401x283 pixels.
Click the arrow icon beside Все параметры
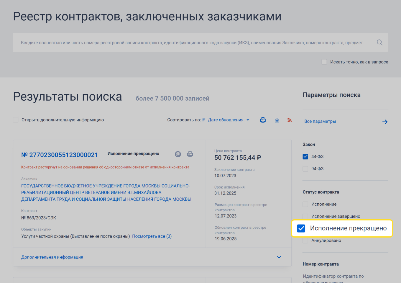pos(385,122)
